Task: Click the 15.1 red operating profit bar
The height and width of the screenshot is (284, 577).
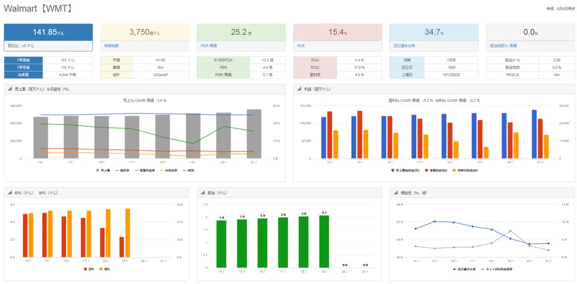Action: click(360, 135)
